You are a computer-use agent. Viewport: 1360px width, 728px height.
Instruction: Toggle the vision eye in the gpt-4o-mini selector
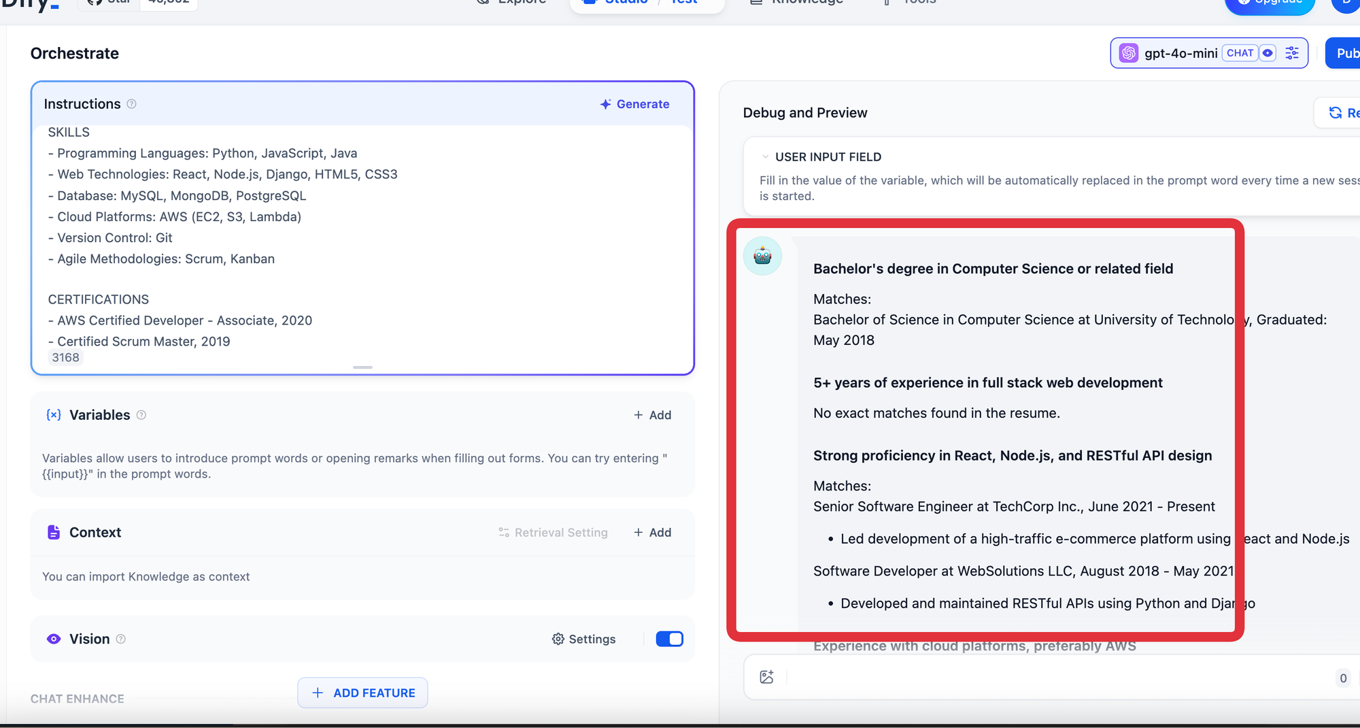pos(1269,52)
